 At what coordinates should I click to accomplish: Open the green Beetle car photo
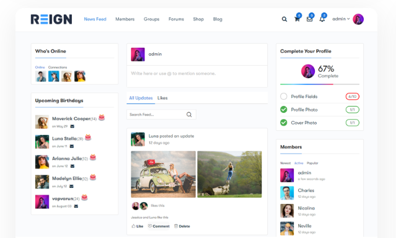[163, 174]
